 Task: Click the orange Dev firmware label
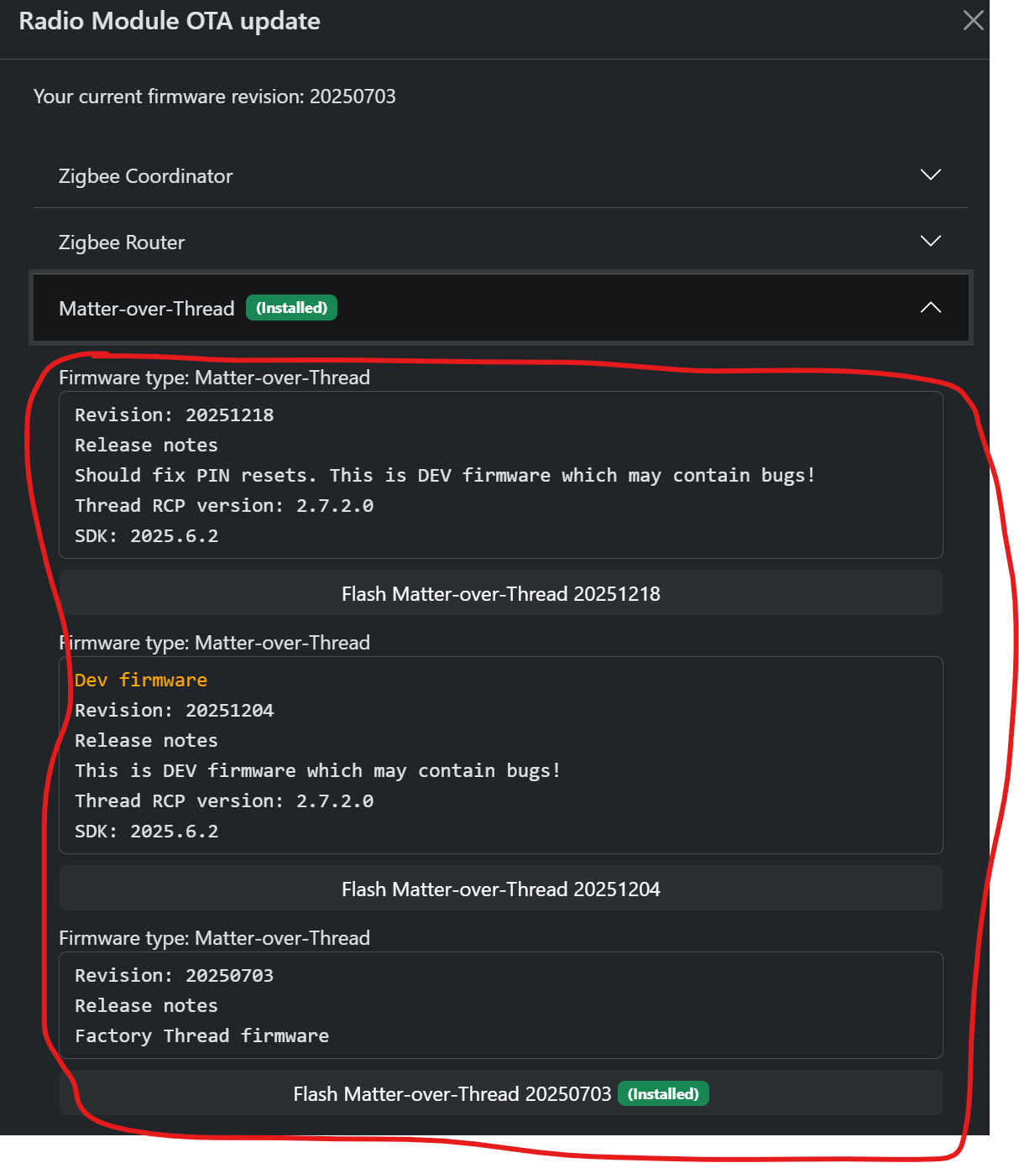click(x=140, y=680)
